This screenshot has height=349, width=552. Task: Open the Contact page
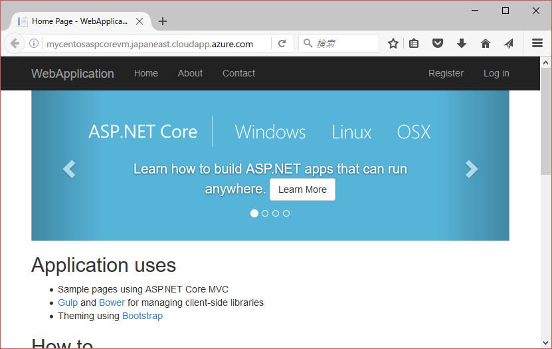pos(238,73)
